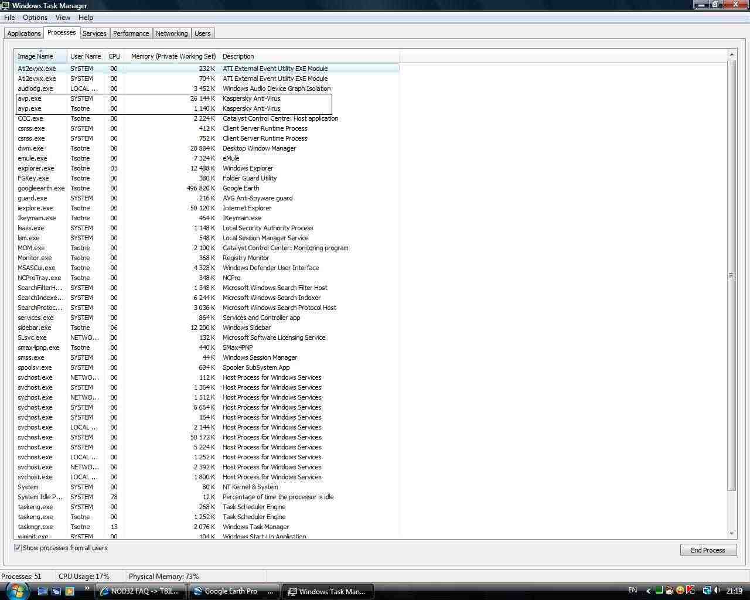This screenshot has height=600, width=750.
Task: Select svchost.exe process using 50 572 K
Action: (x=207, y=437)
